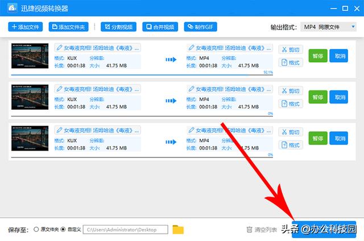364x241 pixels.
Task: Click 剪切 for the second video
Action: 291,91
